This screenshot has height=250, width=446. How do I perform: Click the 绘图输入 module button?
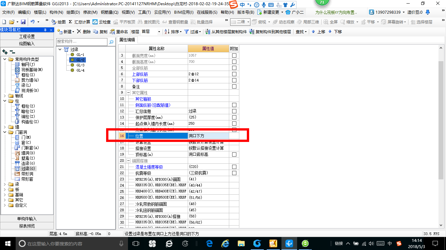pyautogui.click(x=27, y=43)
